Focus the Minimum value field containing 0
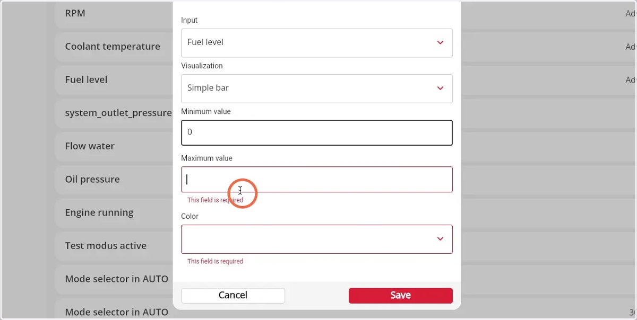The width and height of the screenshot is (637, 320). pos(317,132)
